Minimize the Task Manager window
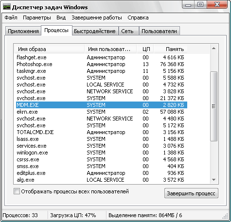 click(x=188, y=5)
